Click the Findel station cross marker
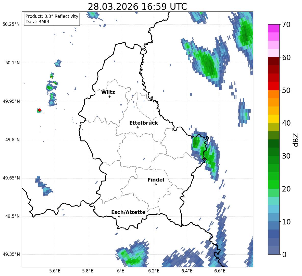302x276 pixels. 156,184
